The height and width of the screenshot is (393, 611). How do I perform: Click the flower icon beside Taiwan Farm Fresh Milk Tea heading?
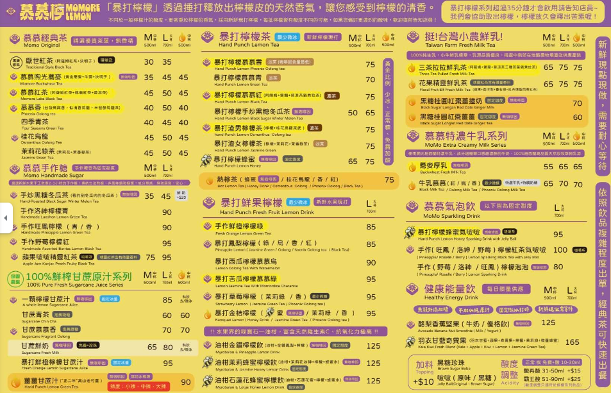pos(413,37)
